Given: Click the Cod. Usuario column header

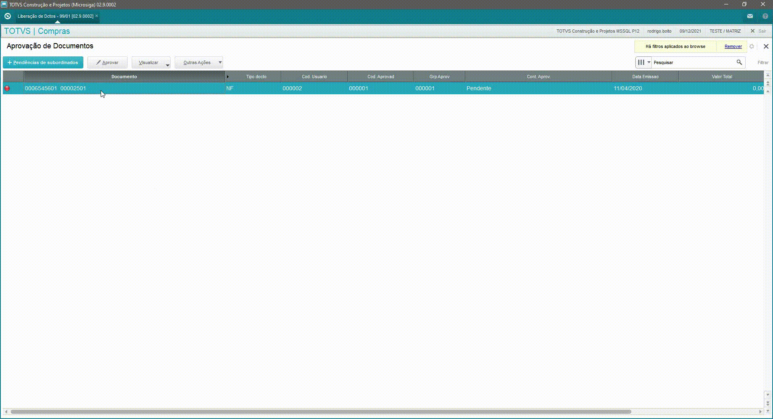Looking at the screenshot, I should pyautogui.click(x=314, y=77).
